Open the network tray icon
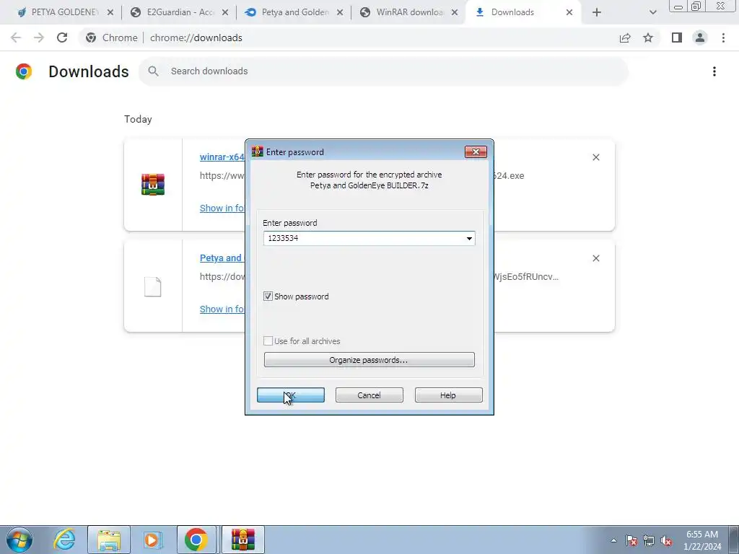 click(649, 540)
